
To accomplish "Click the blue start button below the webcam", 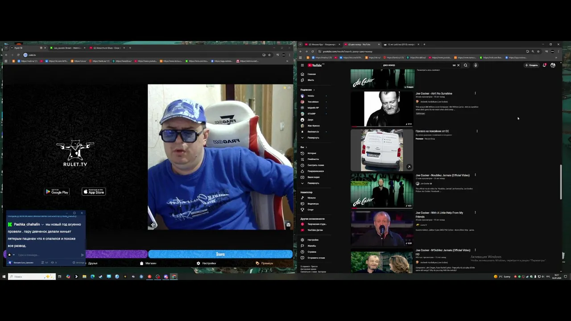I will click(x=220, y=254).
